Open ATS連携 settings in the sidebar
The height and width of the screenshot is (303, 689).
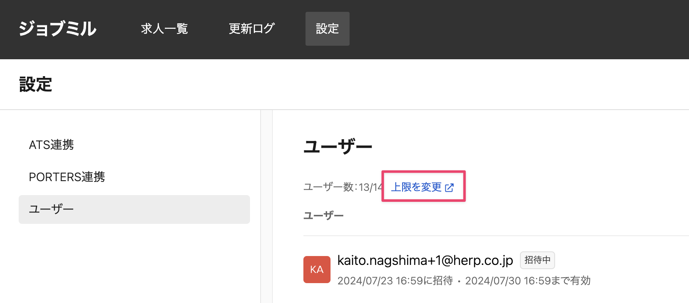coord(51,145)
